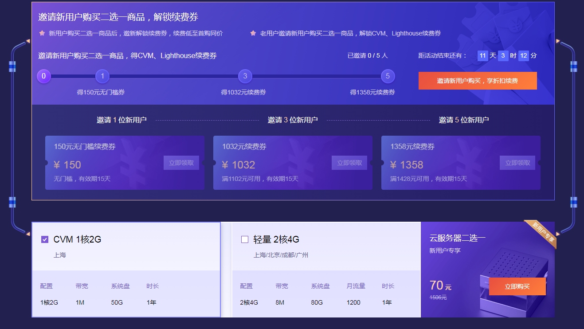Open the 轻量 2核4G product card title

coord(276,239)
